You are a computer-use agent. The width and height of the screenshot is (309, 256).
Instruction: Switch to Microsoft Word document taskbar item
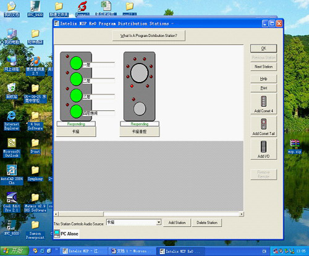coord(131,251)
